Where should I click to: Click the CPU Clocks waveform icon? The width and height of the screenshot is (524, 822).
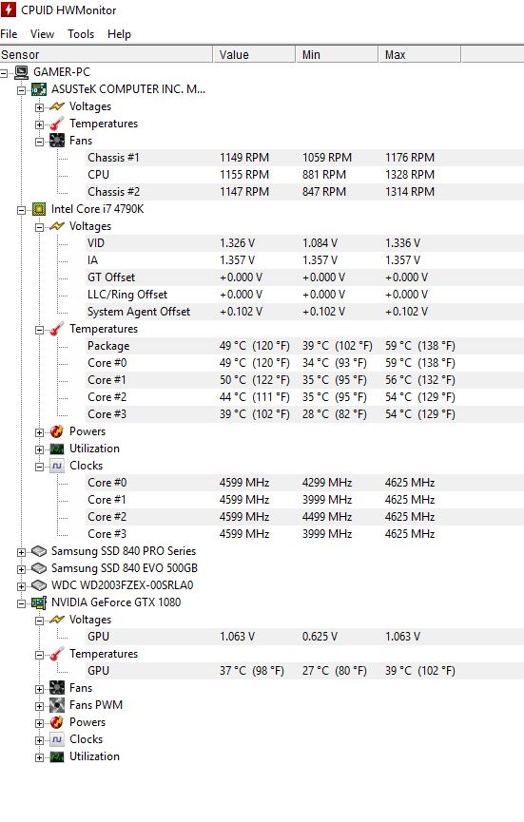pyautogui.click(x=57, y=466)
